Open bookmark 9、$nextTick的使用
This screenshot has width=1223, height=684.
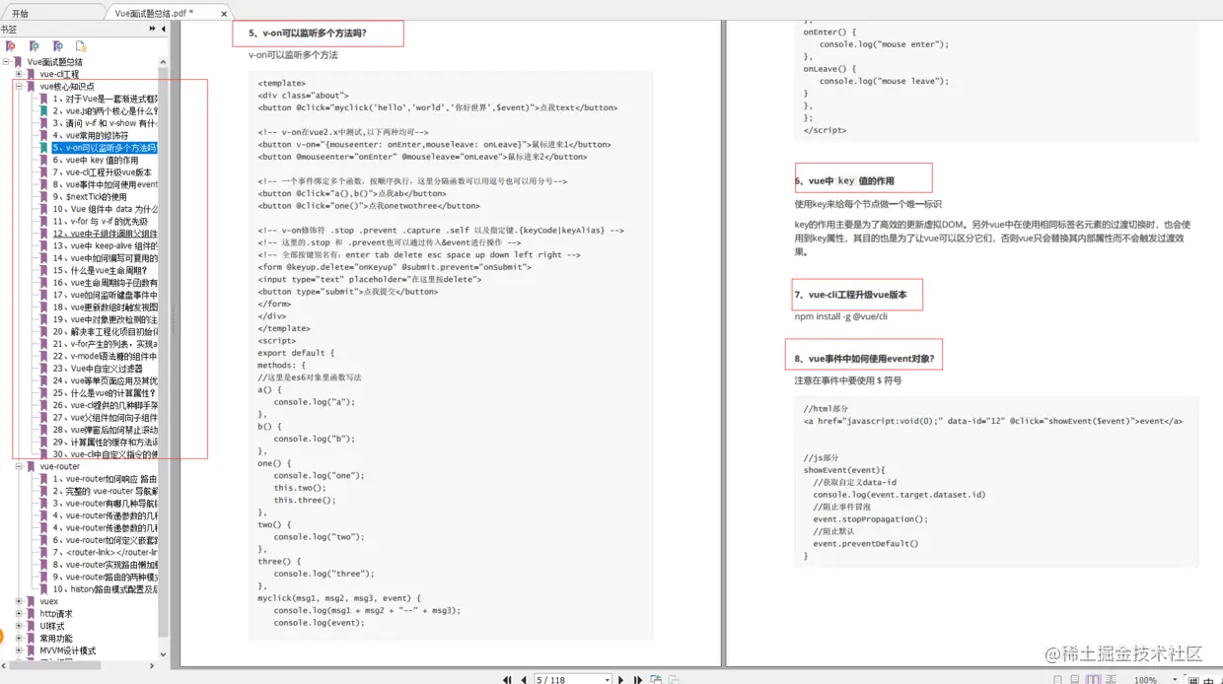tap(90, 197)
